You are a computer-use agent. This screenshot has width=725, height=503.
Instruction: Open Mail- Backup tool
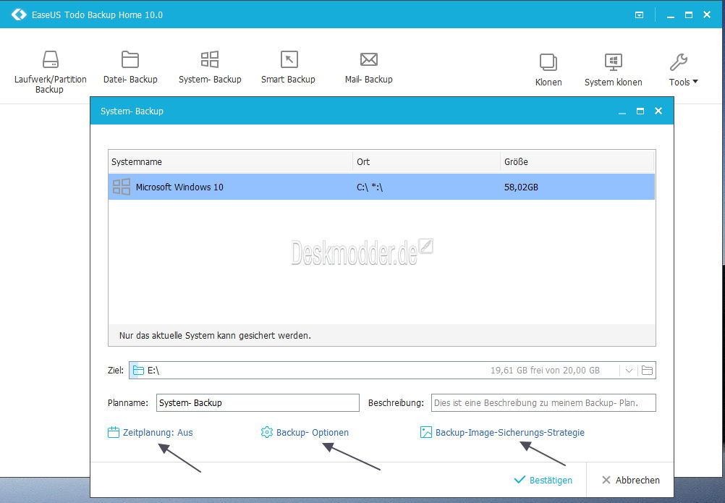pyautogui.click(x=368, y=67)
